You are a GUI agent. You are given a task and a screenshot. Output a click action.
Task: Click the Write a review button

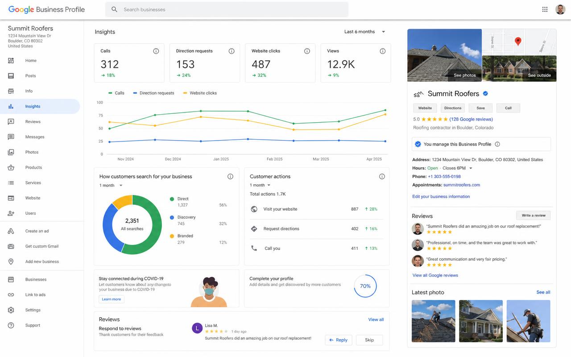point(534,216)
